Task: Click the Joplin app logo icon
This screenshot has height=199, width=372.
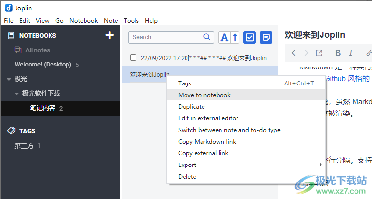Action: tap(9, 8)
